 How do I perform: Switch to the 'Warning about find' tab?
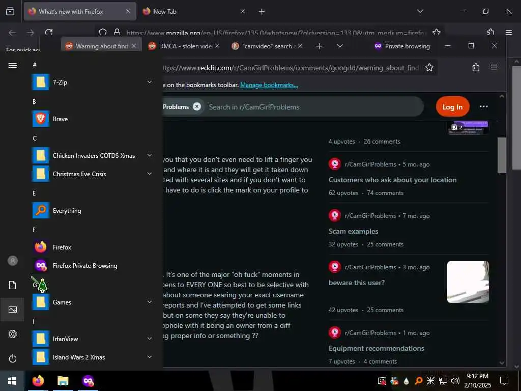coord(101,46)
